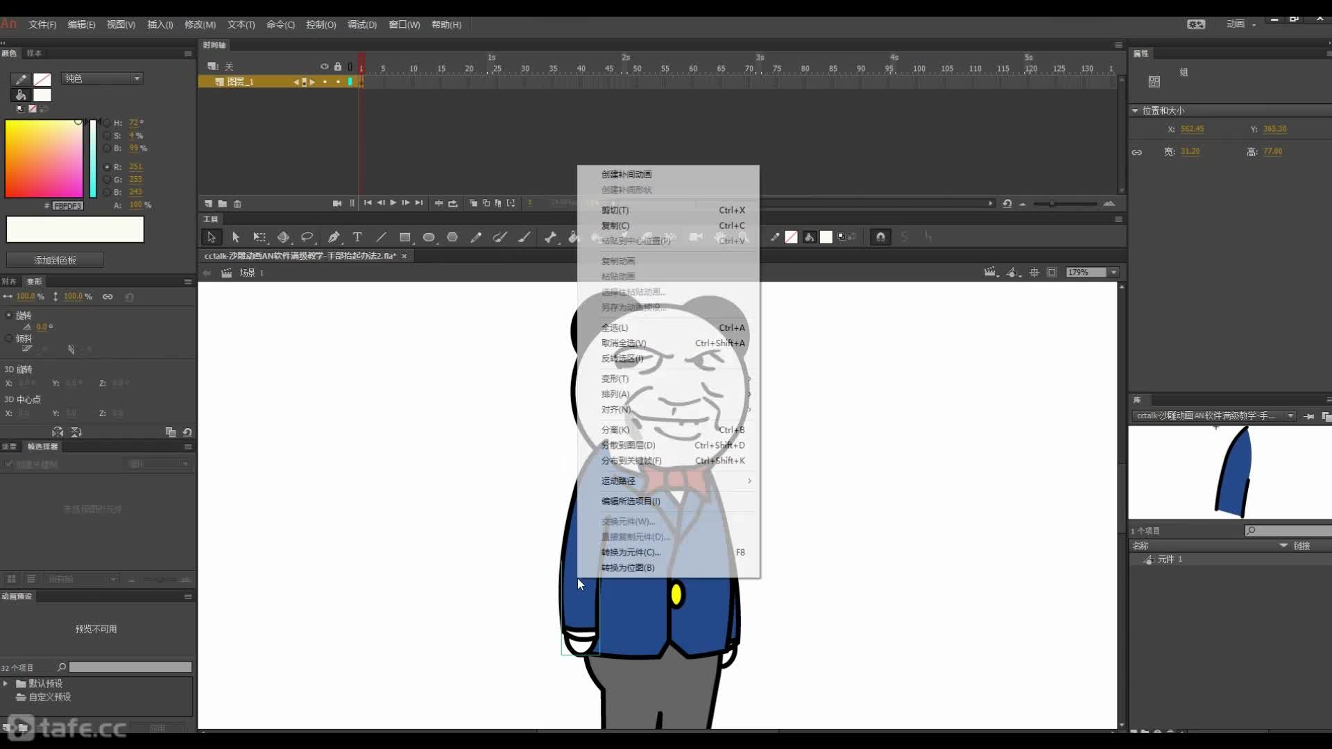1332x749 pixels.
Task: Expand the 运动路径 submenu
Action: pos(669,481)
